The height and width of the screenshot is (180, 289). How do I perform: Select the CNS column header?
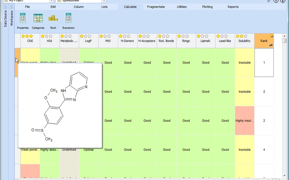point(30,41)
